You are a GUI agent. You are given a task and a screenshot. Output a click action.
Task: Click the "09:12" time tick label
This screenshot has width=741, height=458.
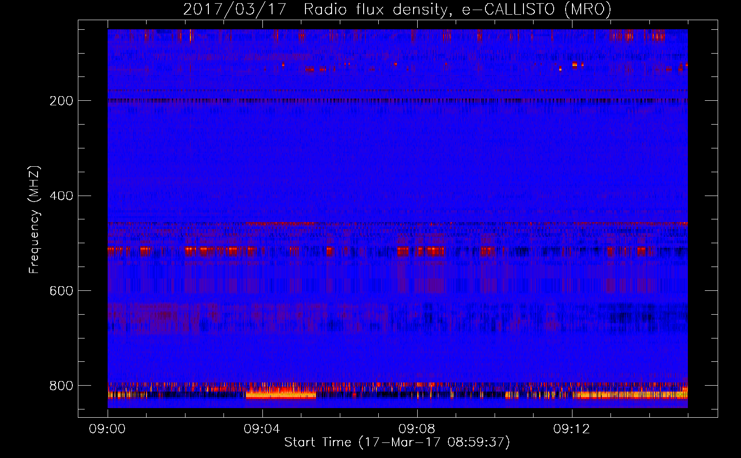(572, 429)
